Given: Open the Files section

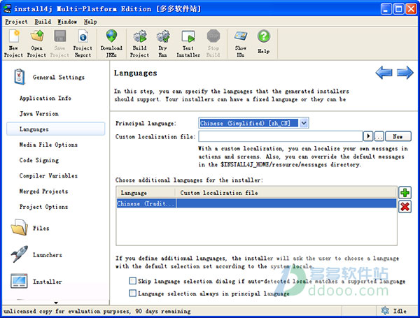Looking at the screenshot, I should point(30,228).
